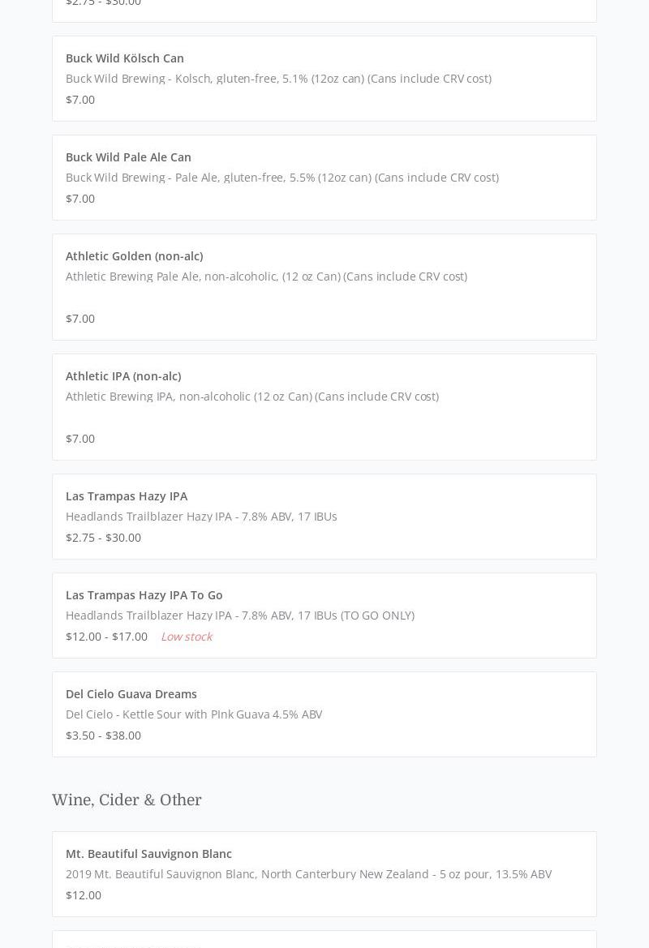Choose the Athletic IPA (non-alc) title
The height and width of the screenshot is (948, 649).
tap(123, 376)
